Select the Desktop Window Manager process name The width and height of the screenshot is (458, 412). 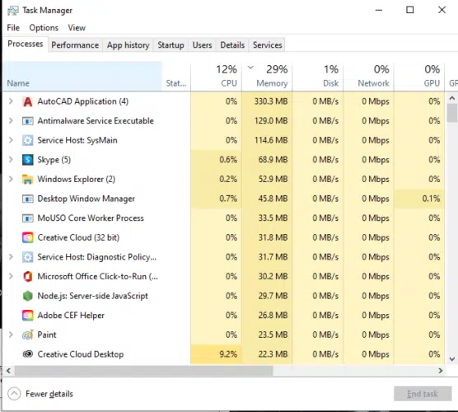(86, 199)
